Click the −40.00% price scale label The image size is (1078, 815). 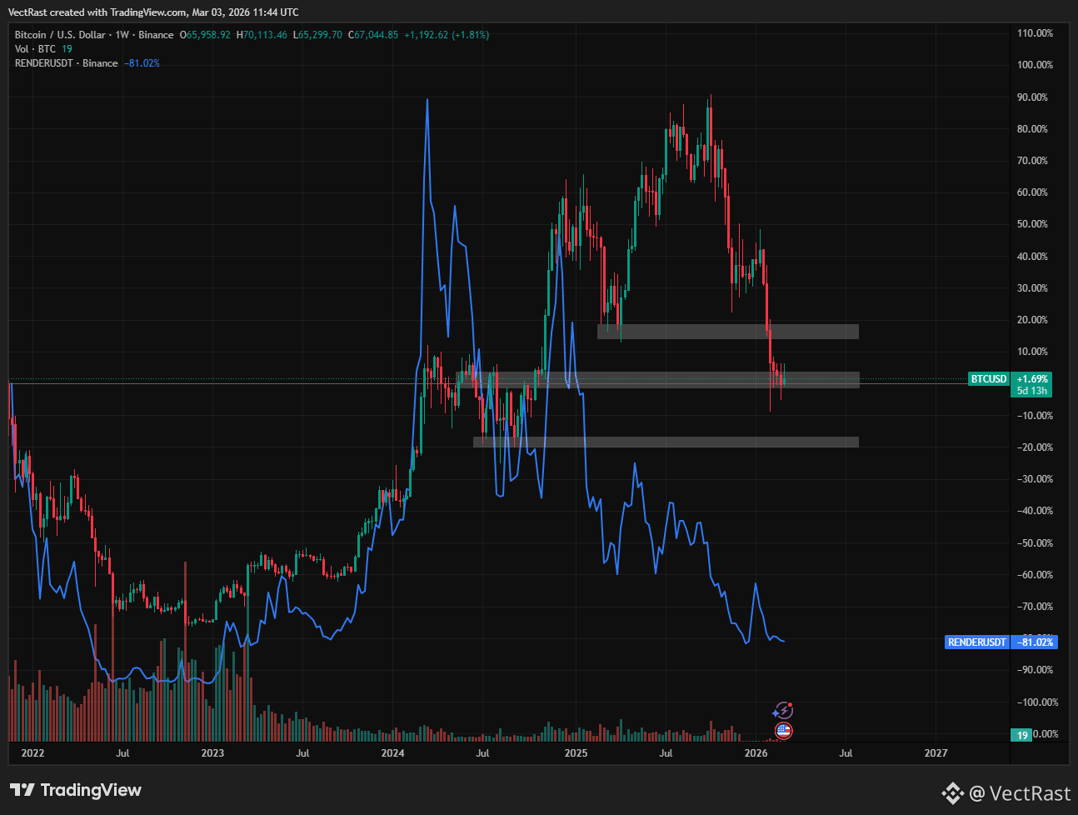click(x=1035, y=511)
